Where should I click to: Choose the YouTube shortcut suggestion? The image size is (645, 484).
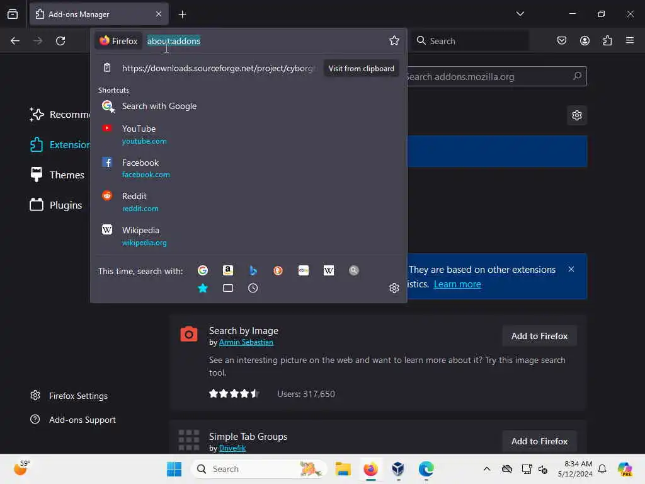pos(248,135)
